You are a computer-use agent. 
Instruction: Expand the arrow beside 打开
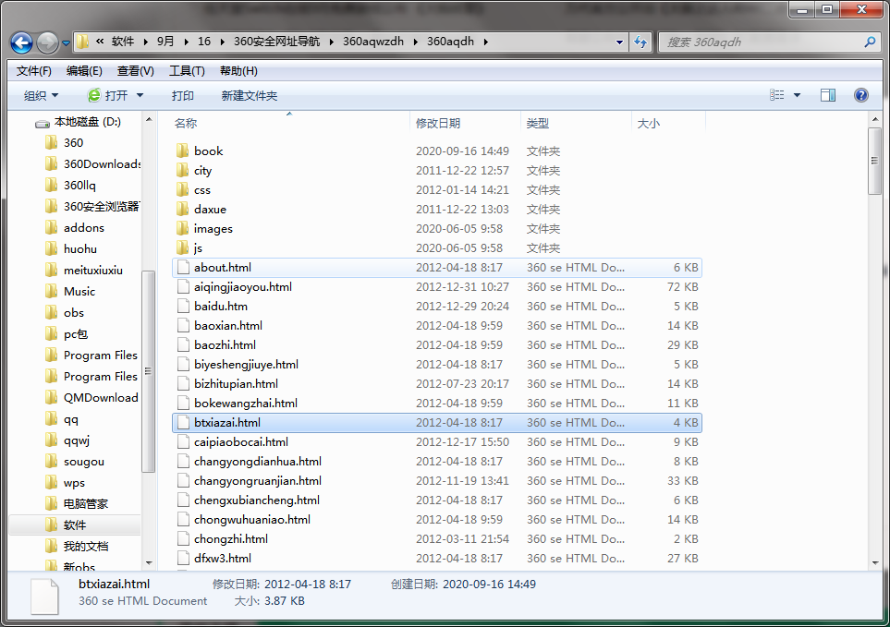[140, 95]
